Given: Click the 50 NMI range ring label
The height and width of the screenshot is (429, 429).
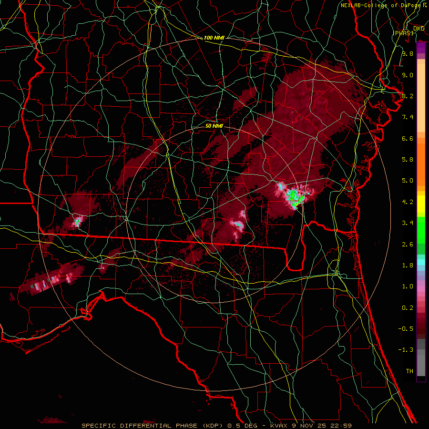Looking at the screenshot, I should tap(214, 126).
